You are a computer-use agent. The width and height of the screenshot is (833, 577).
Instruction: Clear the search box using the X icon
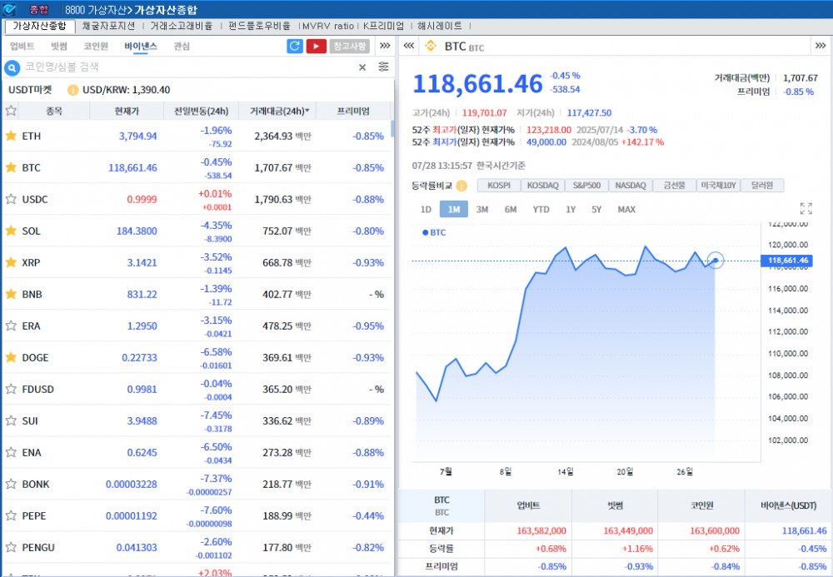pos(362,67)
